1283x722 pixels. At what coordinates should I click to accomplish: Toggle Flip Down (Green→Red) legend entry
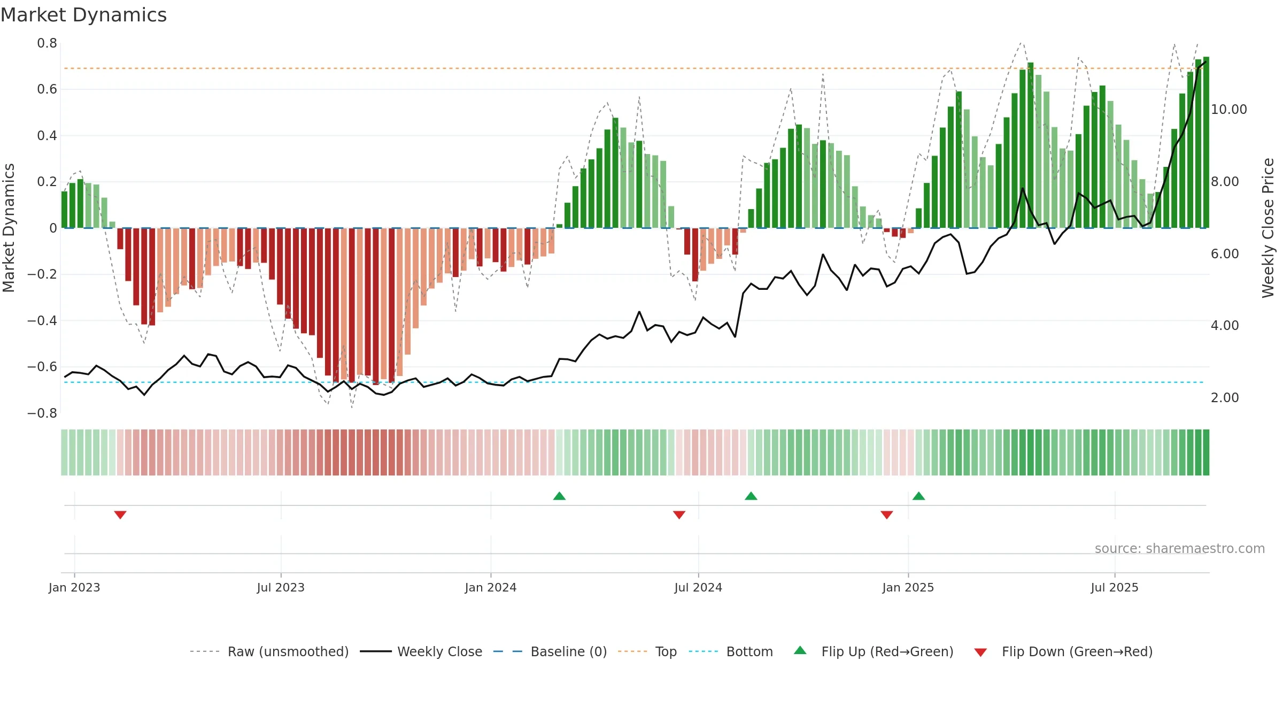click(1063, 651)
